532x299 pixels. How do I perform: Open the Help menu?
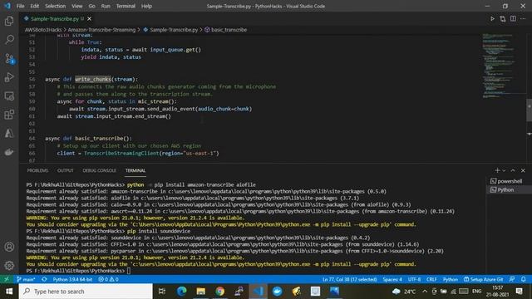(x=146, y=6)
